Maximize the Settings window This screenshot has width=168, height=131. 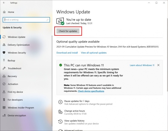pyautogui.click(x=156, y=3)
